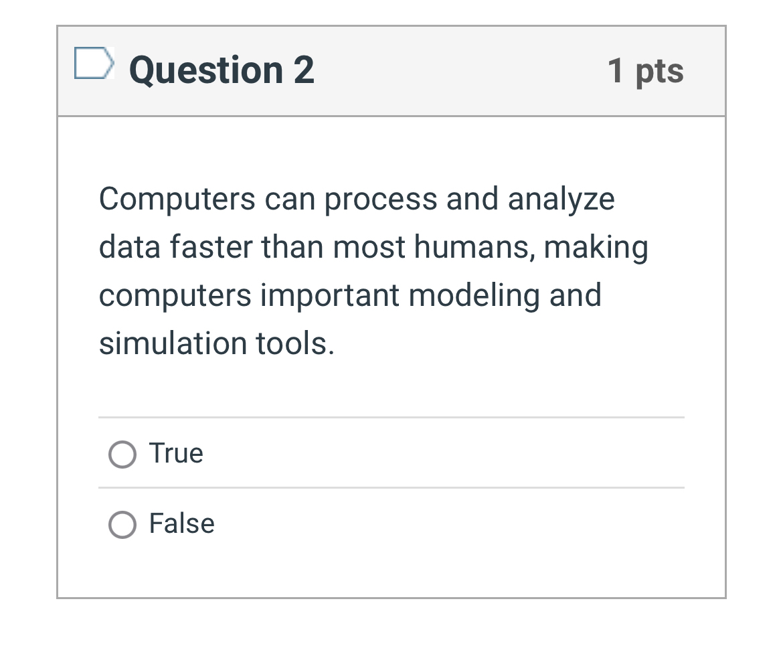Screen dimensions: 783x648
Task: Click the False answer text label
Action: (x=181, y=524)
